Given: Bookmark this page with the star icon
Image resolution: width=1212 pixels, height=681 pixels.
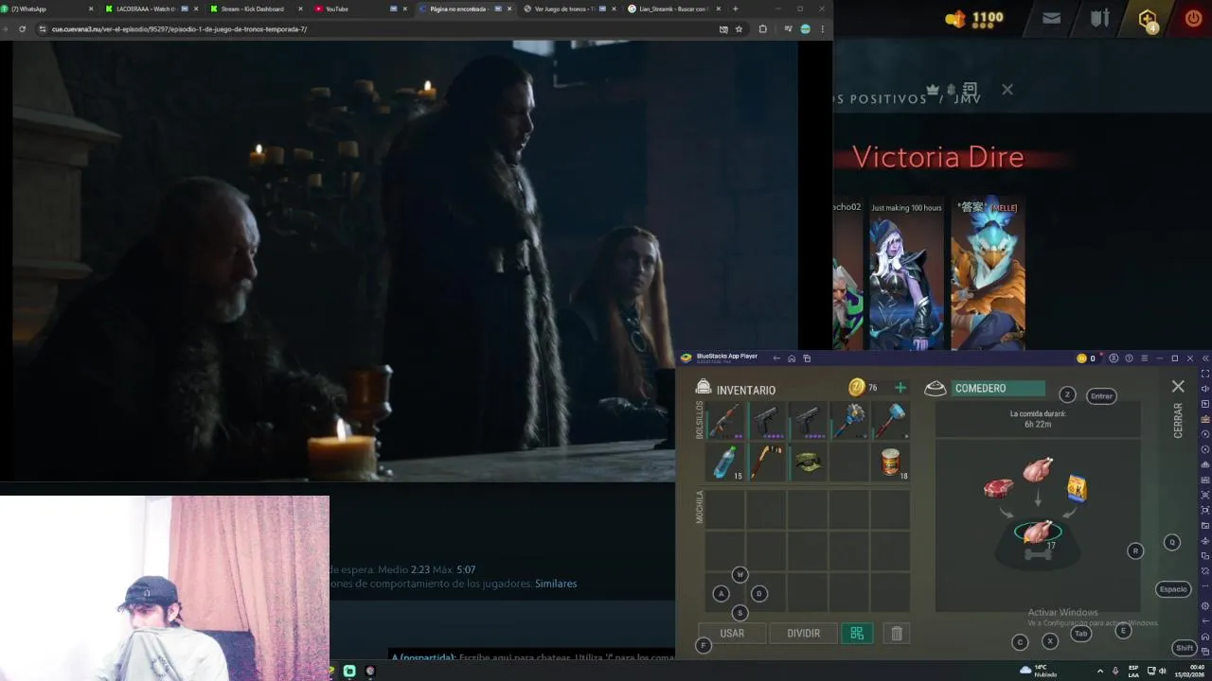Looking at the screenshot, I should pyautogui.click(x=739, y=29).
